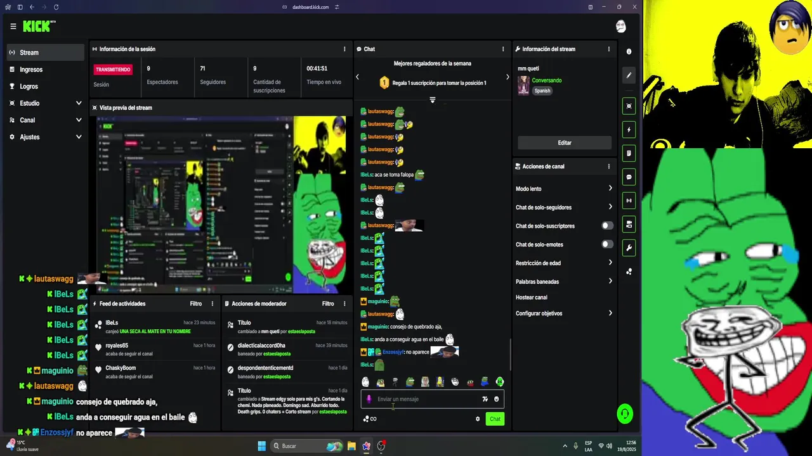812x456 pixels.
Task: Open Chat de solo-seguidores options
Action: pos(564,207)
